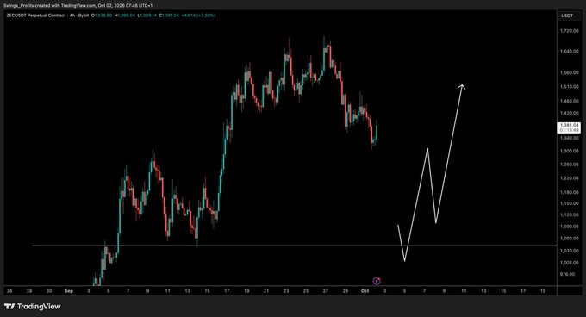Image resolution: width=586 pixels, height=317 pixels.
Task: Click the 1,560.00 price axis label
Action: 569,73
